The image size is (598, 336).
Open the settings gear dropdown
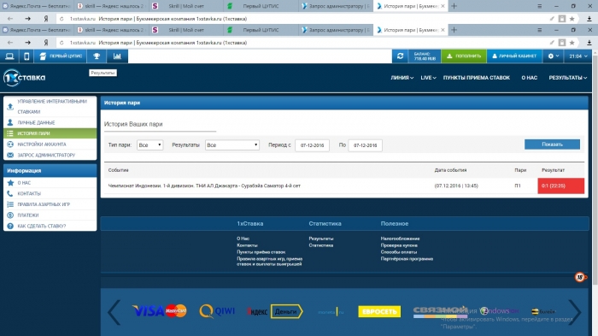553,56
